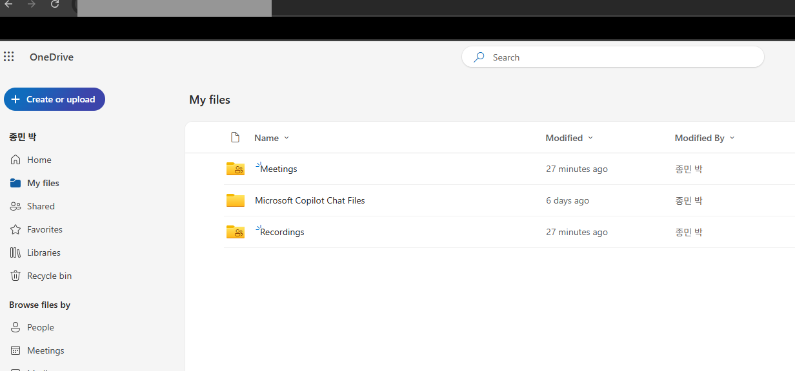Click the Shared people icon
This screenshot has height=371, width=795.
pos(15,206)
